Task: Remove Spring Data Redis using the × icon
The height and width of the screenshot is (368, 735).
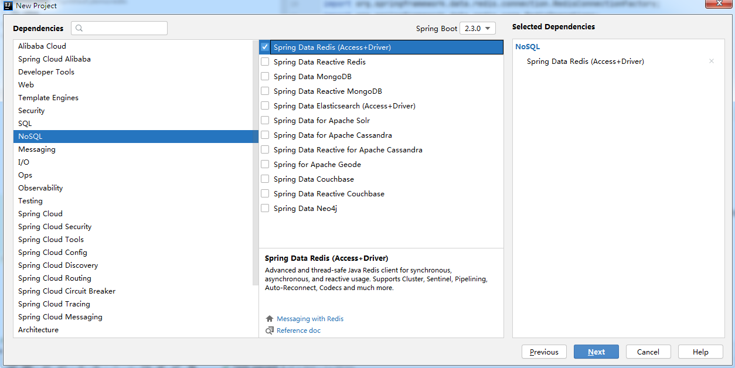Action: pos(711,61)
